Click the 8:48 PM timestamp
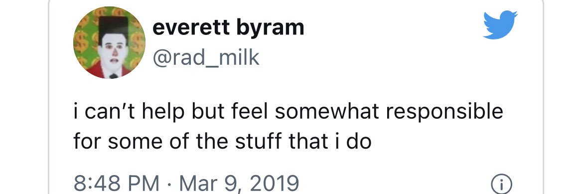The height and width of the screenshot is (194, 583). tap(117, 184)
